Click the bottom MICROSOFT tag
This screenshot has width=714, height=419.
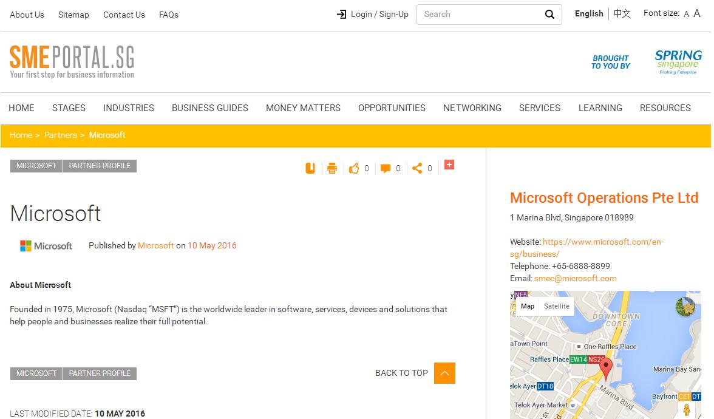[x=36, y=373]
